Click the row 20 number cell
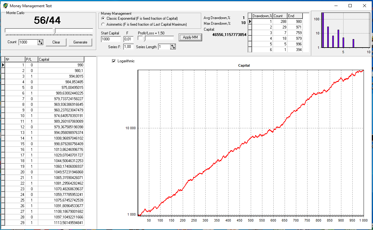Image resolution: width=373 pixels, height=230 pixels. pyautogui.click(x=15, y=172)
